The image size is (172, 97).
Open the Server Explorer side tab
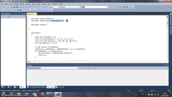pyautogui.click(x=171, y=19)
